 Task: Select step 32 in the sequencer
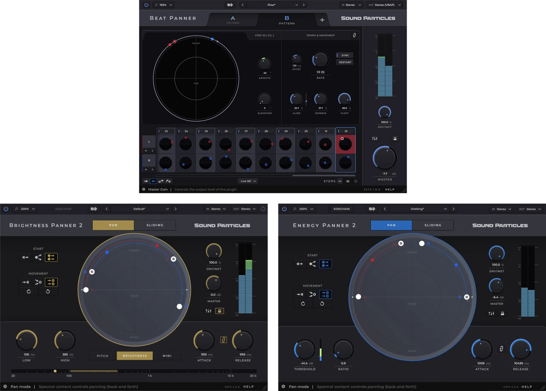pos(345,131)
